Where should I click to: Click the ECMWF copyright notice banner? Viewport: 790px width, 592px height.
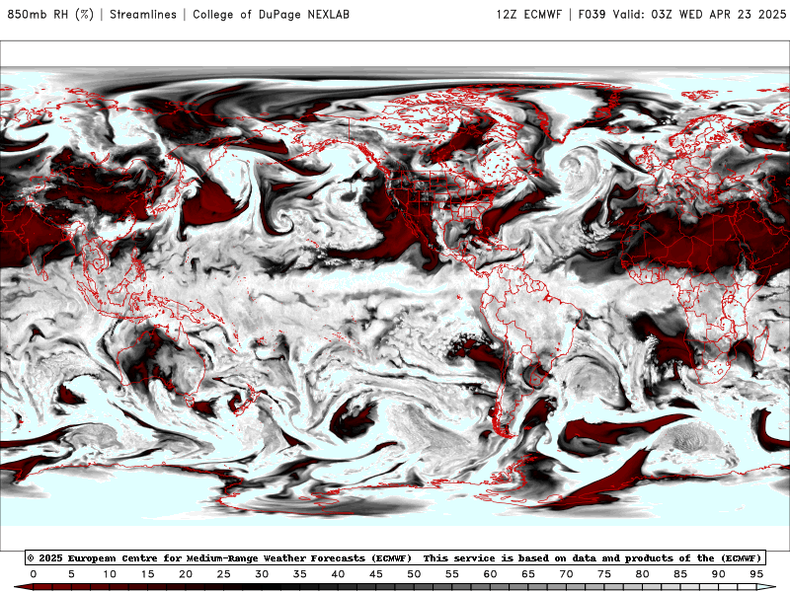[x=395, y=557]
